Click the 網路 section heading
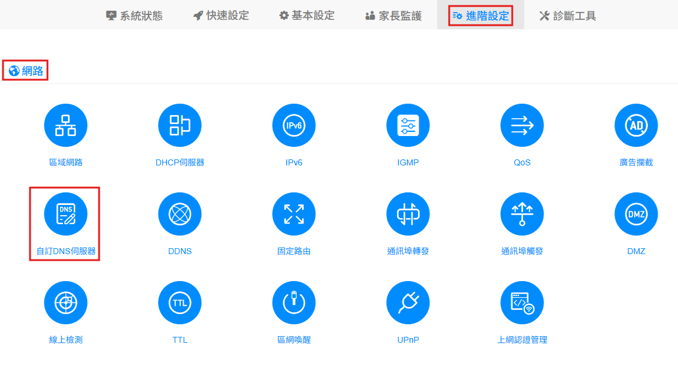The width and height of the screenshot is (678, 365). 26,71
